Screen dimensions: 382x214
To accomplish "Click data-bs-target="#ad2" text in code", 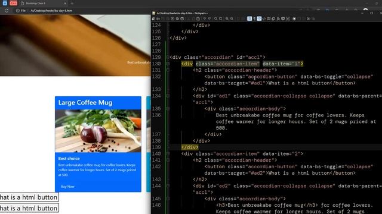I will [235, 173].
